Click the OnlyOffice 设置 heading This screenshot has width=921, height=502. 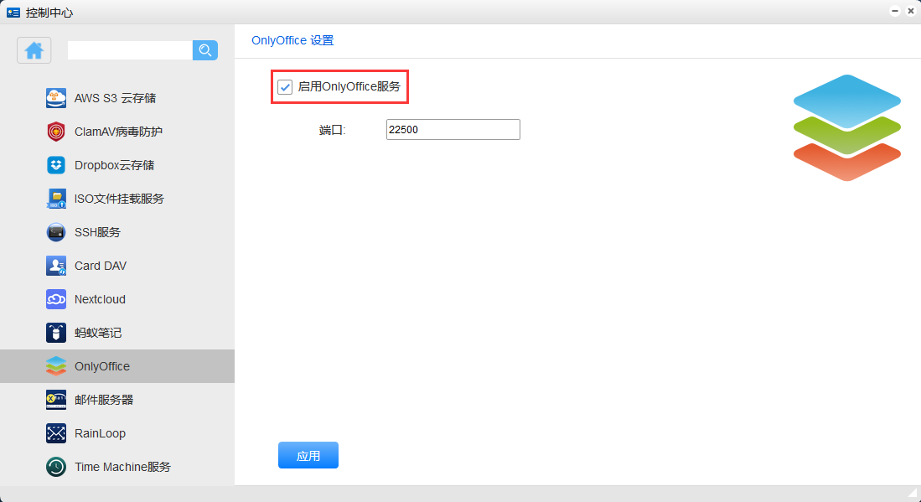coord(292,40)
